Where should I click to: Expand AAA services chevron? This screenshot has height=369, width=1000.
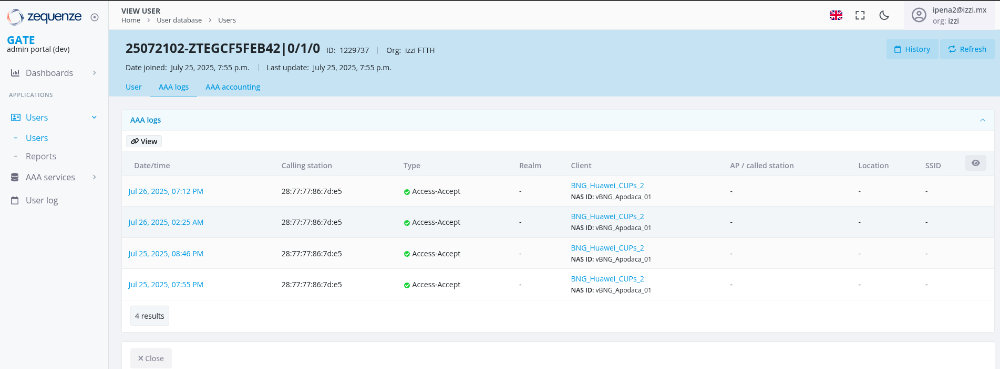(95, 177)
